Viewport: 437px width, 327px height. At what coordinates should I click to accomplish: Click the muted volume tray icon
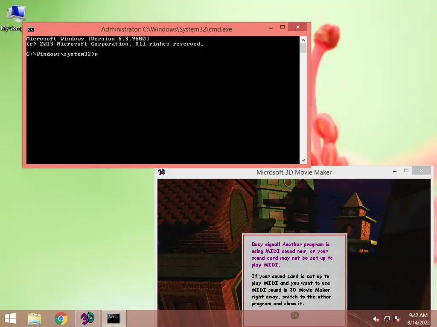point(376,319)
